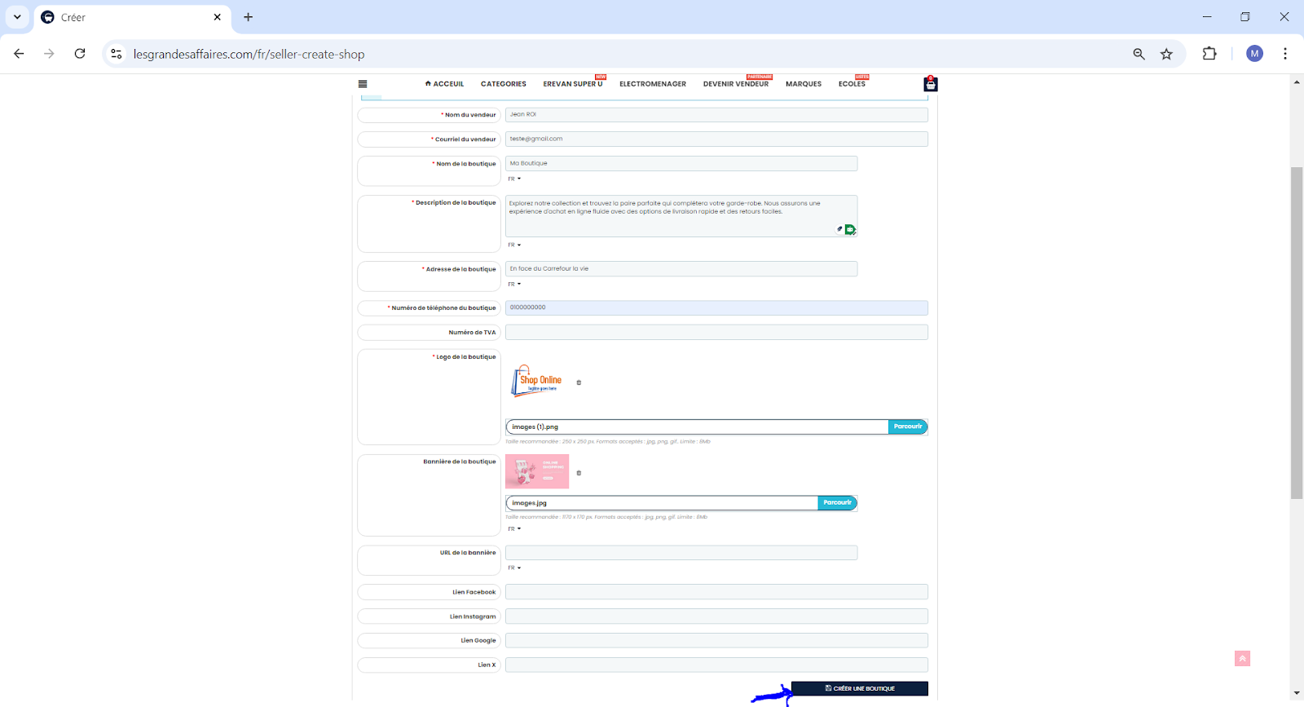Click the Lien X field
Image resolution: width=1304 pixels, height=707 pixels.
716,665
